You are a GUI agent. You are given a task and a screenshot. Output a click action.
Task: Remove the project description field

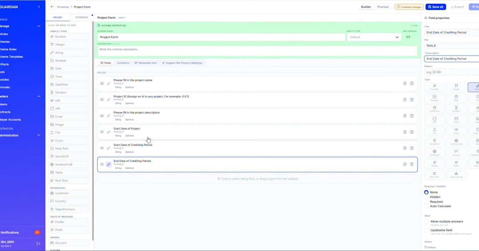tap(412, 116)
